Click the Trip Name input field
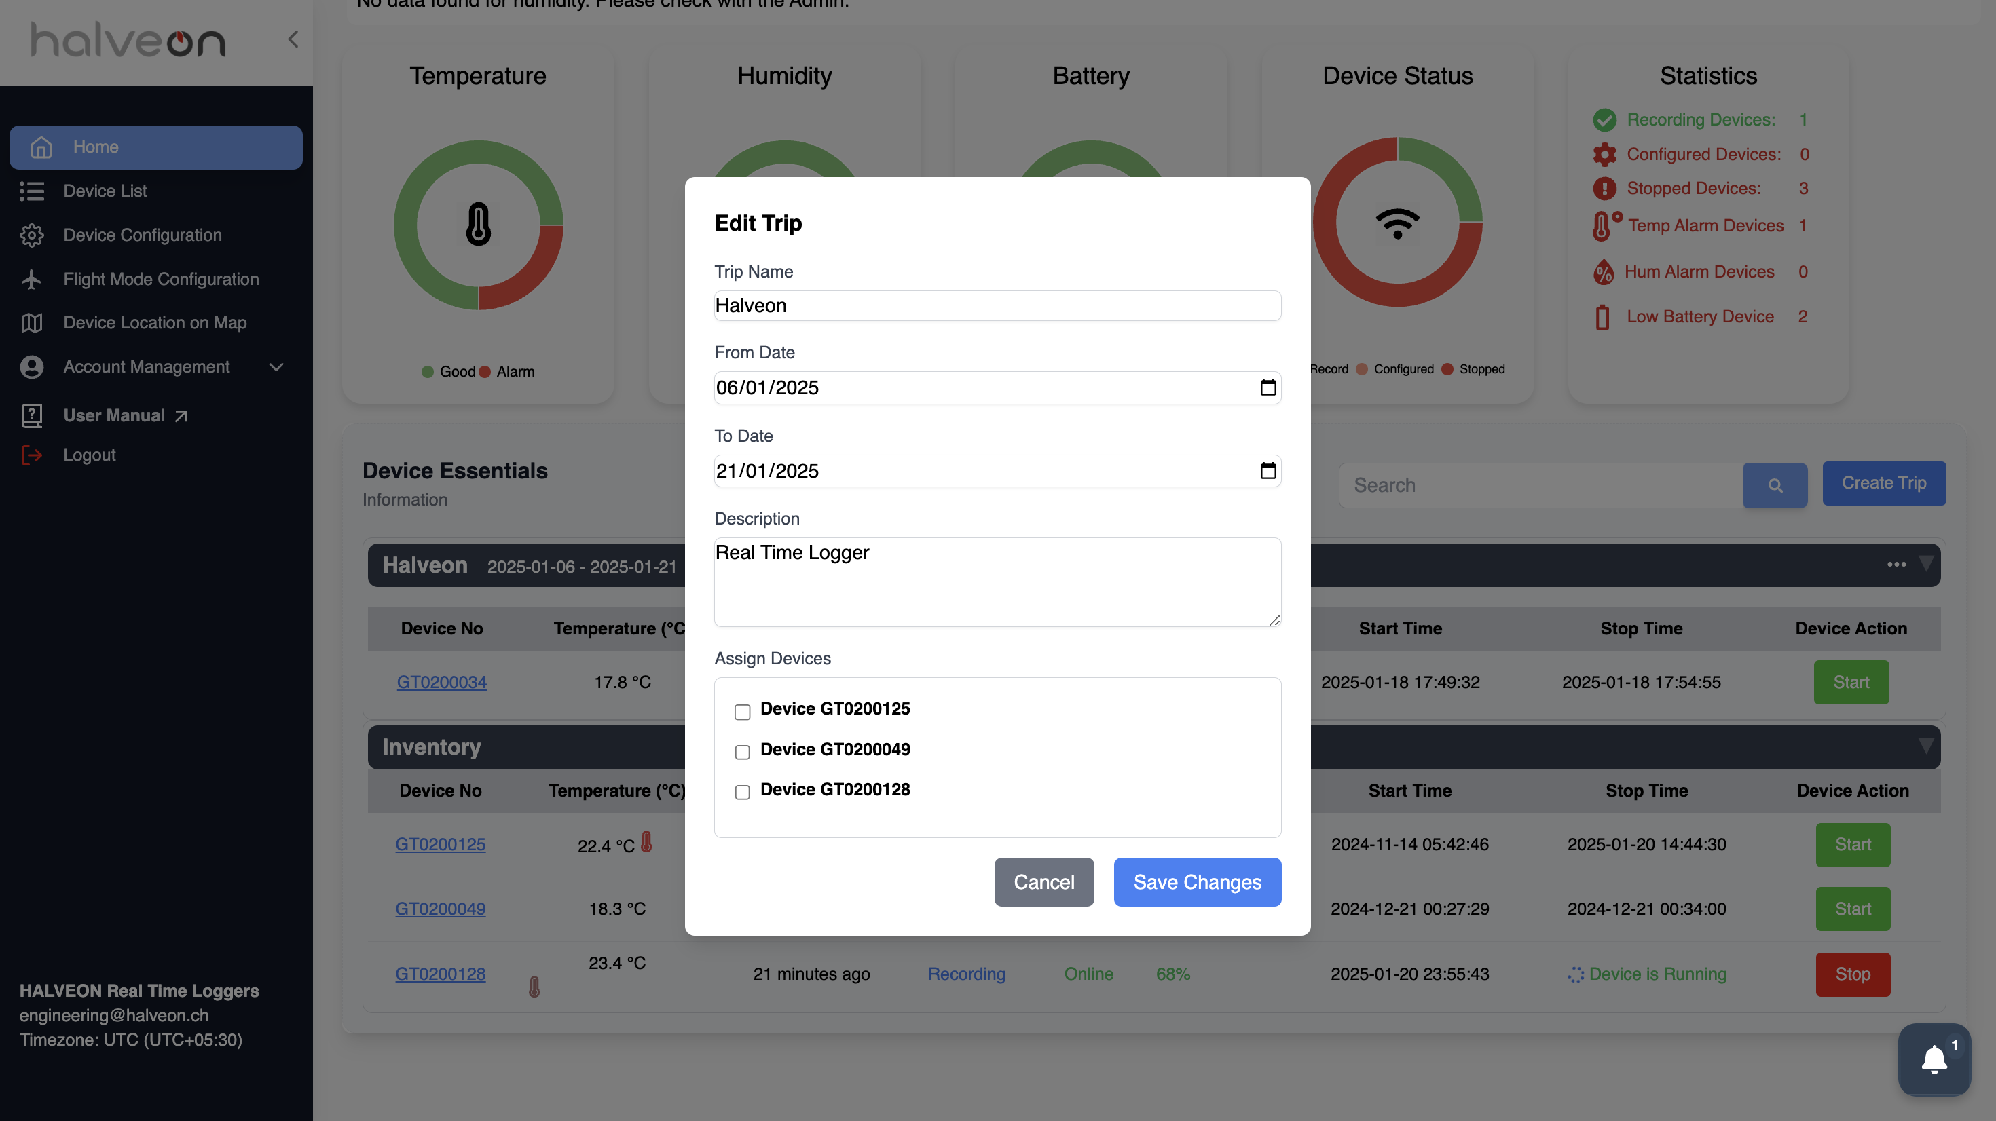Viewport: 1996px width, 1121px height. (x=997, y=305)
